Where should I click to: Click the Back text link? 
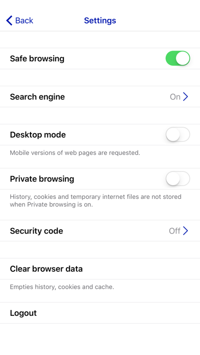click(x=24, y=20)
